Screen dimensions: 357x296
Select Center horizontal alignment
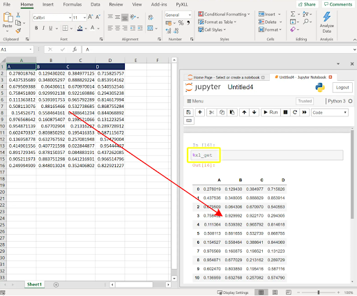click(x=118, y=28)
